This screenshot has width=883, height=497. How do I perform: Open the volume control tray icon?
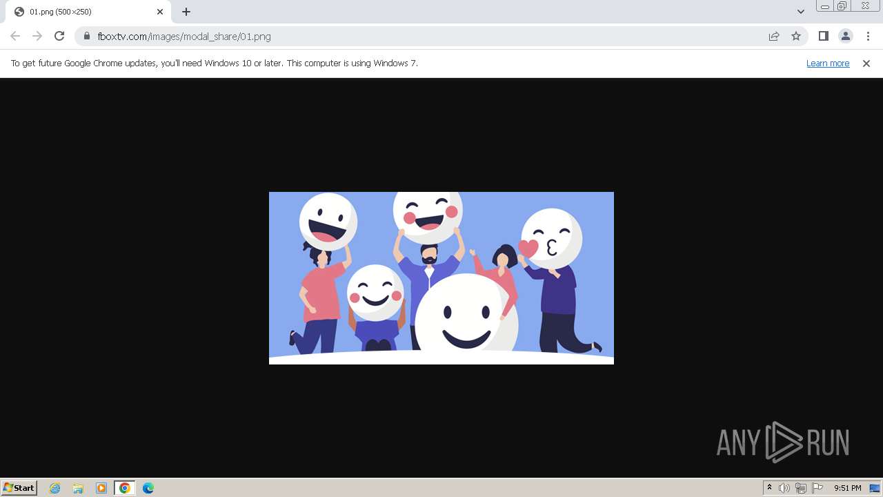[x=784, y=488]
